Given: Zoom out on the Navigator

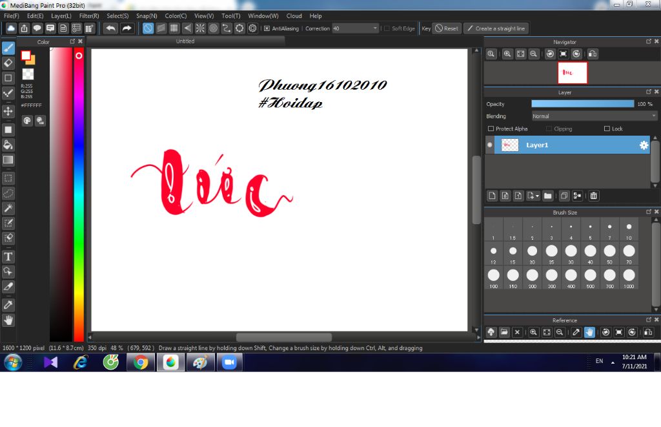Looking at the screenshot, I should 534,54.
